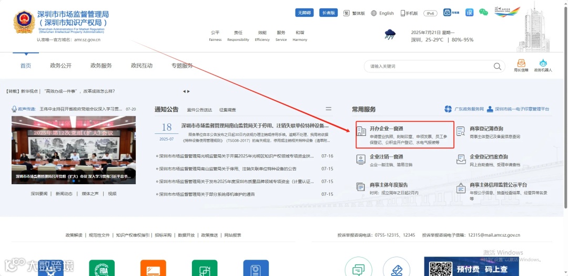The height and width of the screenshot is (276, 568).
Task: Show next headline with right arrow
Action: (x=188, y=91)
